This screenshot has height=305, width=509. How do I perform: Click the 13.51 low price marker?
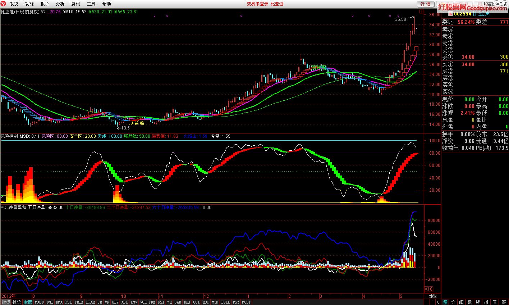click(127, 128)
